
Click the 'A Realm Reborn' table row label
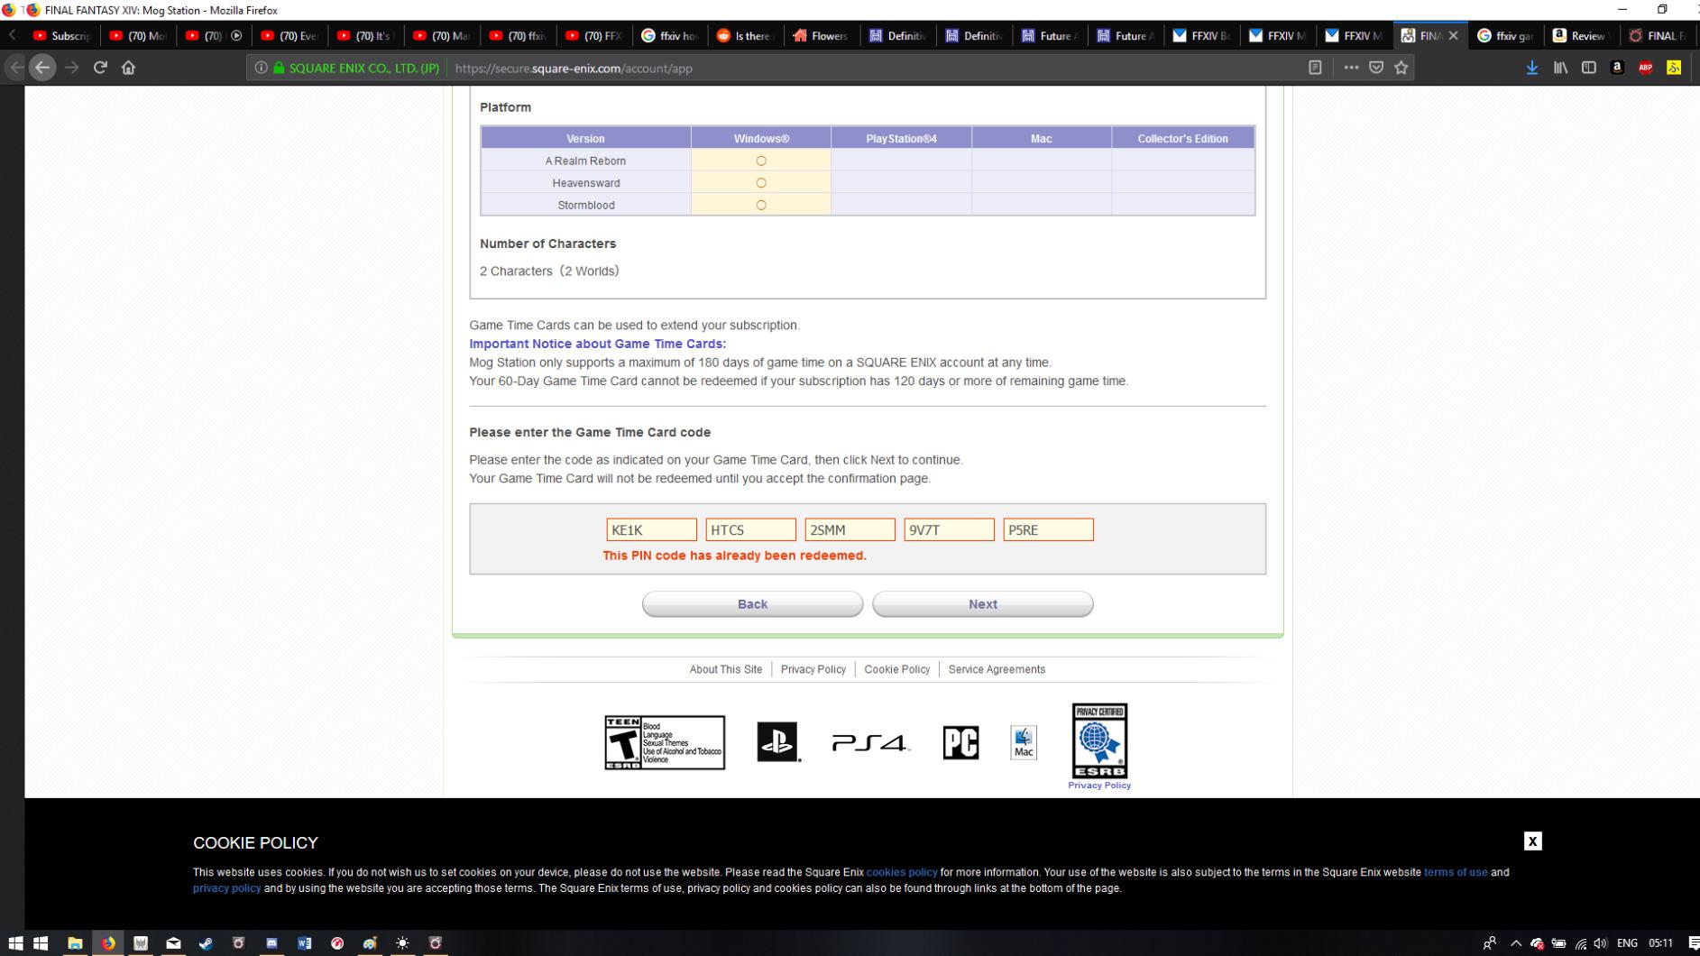[x=585, y=161]
